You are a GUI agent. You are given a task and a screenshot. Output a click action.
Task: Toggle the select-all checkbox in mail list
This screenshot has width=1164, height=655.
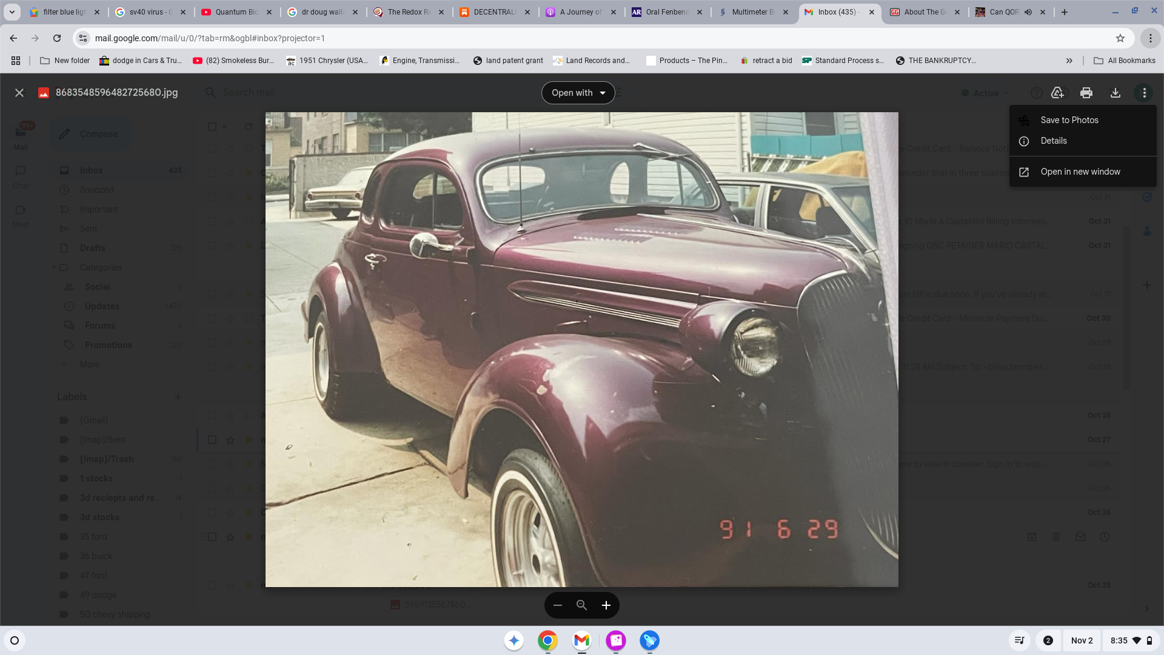coord(212,127)
